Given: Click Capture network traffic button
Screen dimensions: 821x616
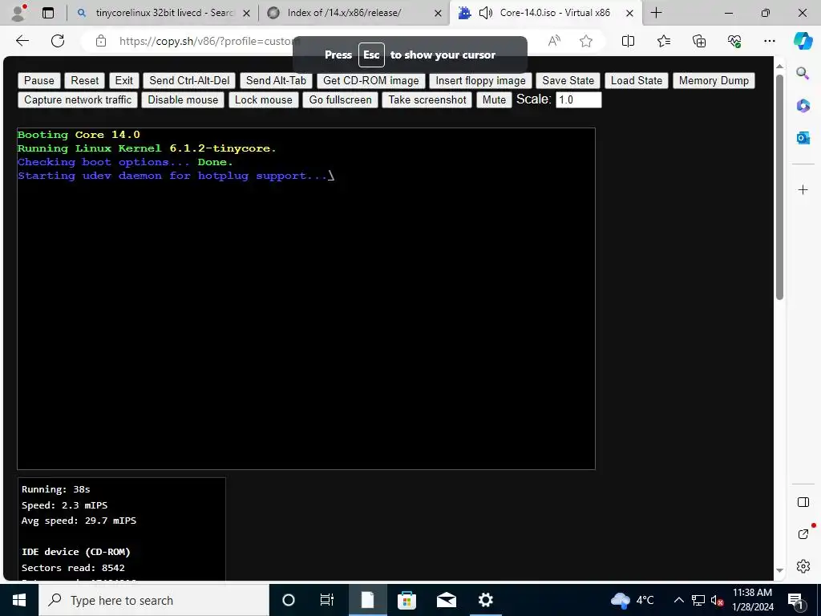Looking at the screenshot, I should coord(78,100).
